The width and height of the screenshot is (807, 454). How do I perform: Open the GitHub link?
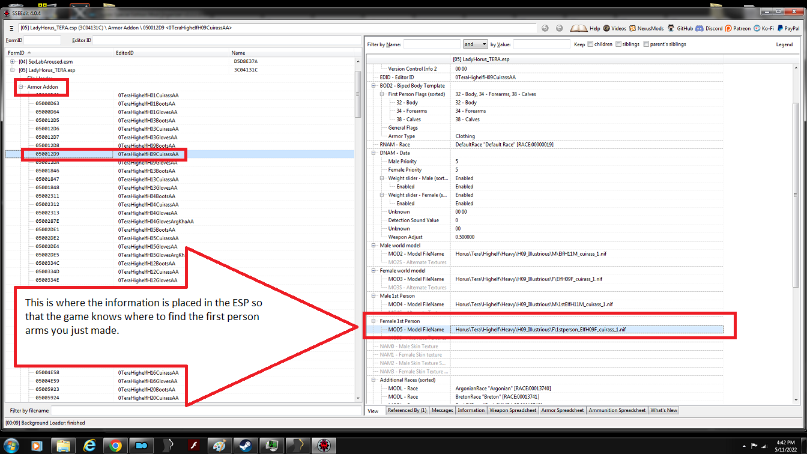[680, 28]
